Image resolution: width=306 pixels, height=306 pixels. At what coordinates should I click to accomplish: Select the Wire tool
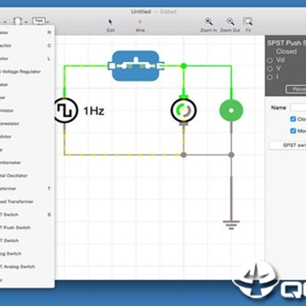(140, 22)
